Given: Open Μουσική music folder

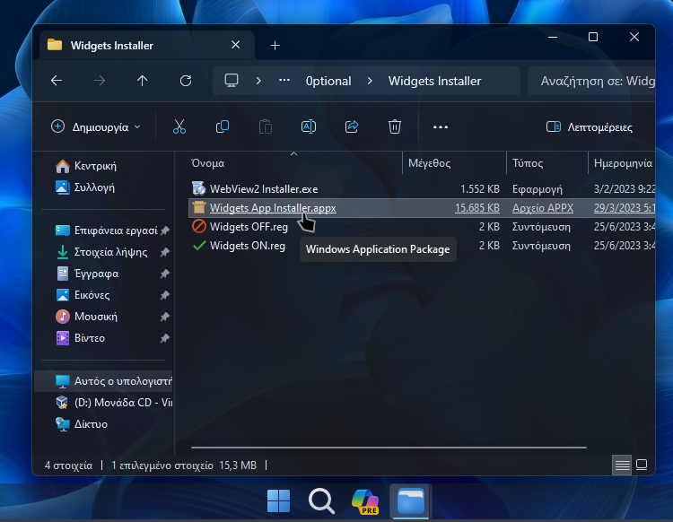Looking at the screenshot, I should (x=95, y=317).
